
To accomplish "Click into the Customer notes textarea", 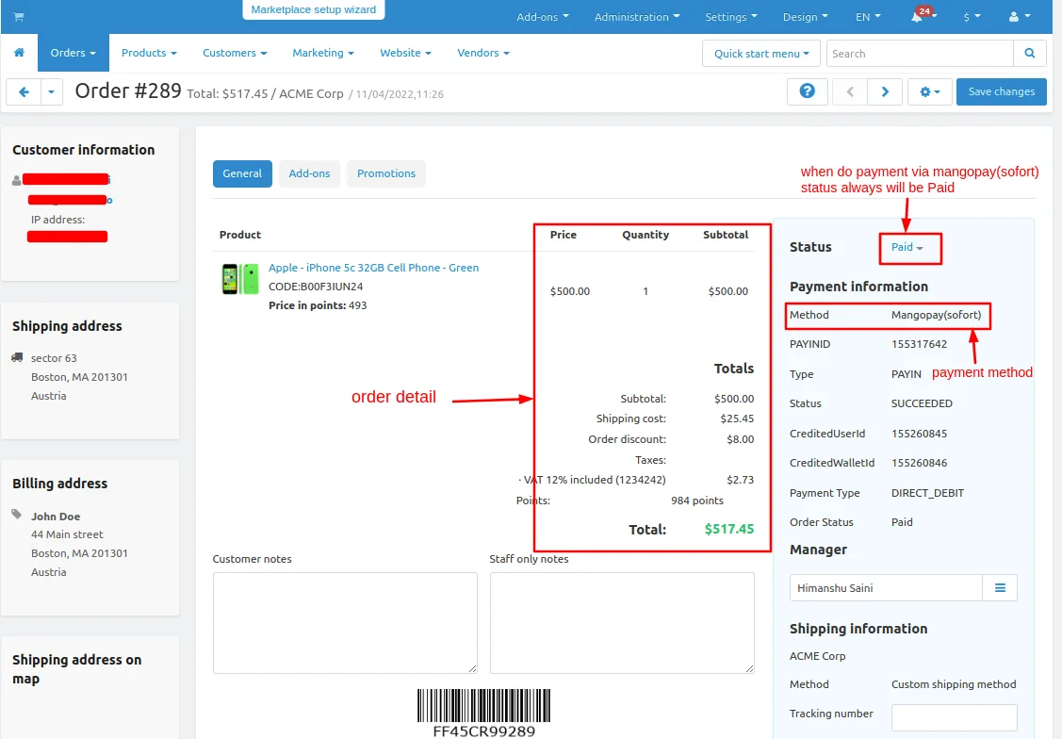I will pyautogui.click(x=345, y=622).
